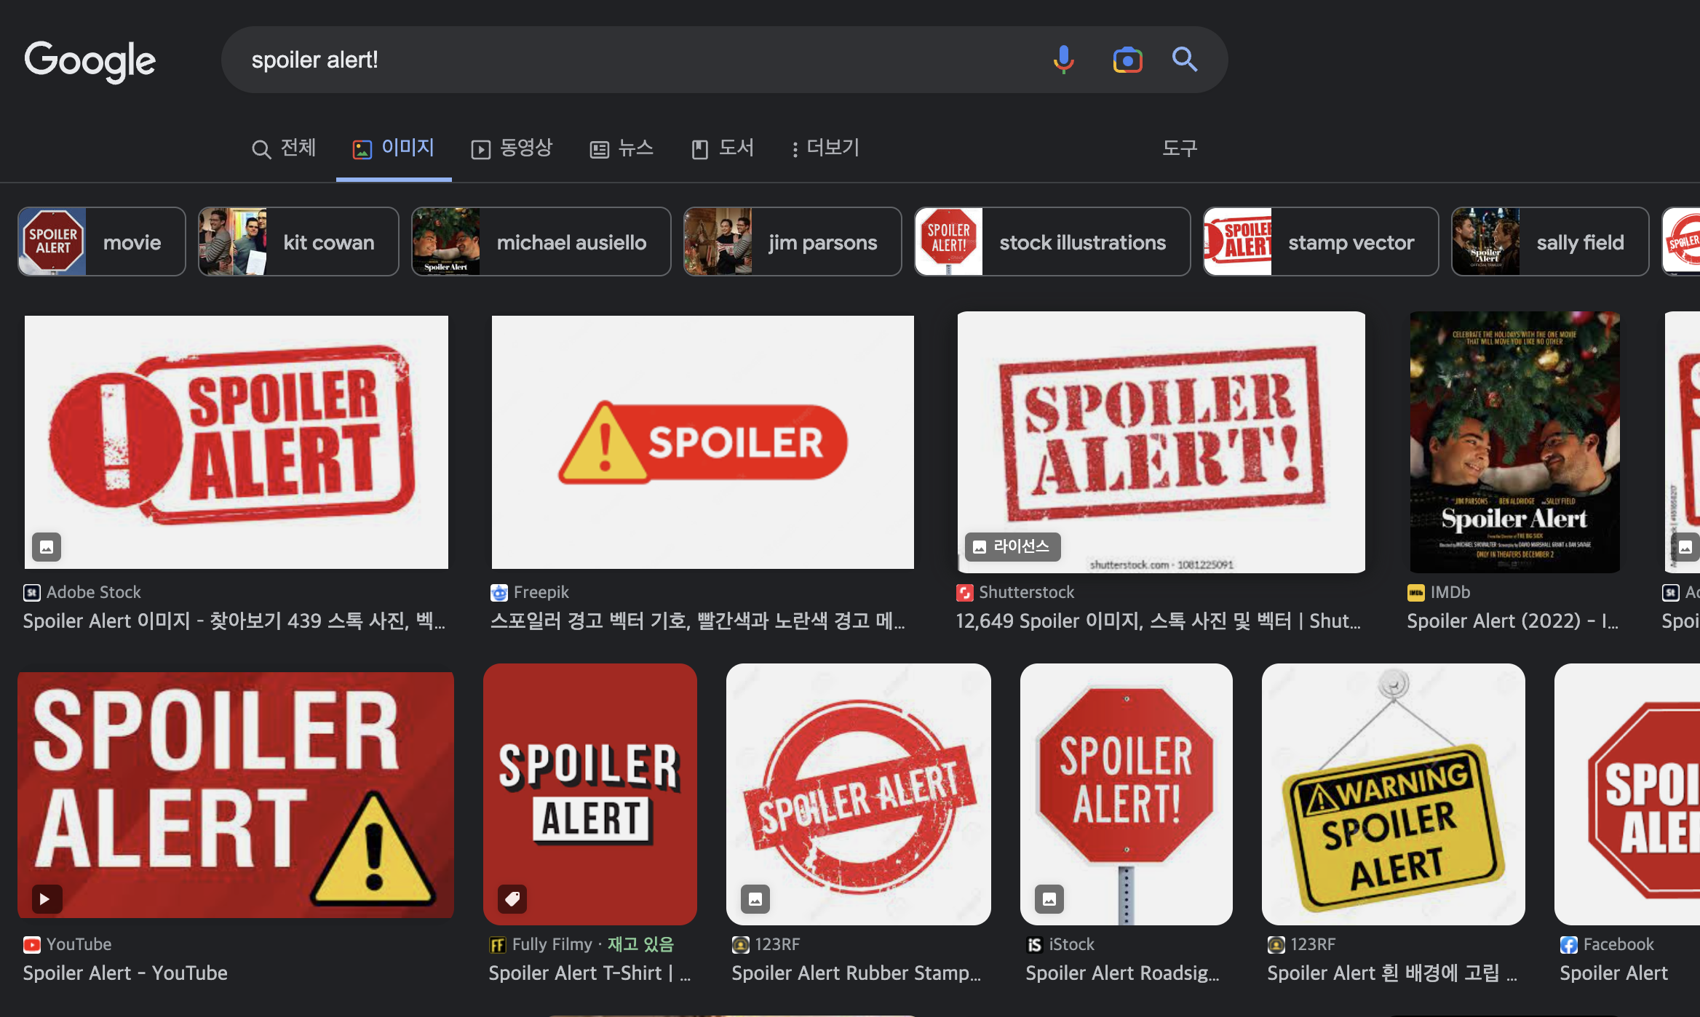Open the Freepik yellow warning spoiler image

tap(702, 442)
